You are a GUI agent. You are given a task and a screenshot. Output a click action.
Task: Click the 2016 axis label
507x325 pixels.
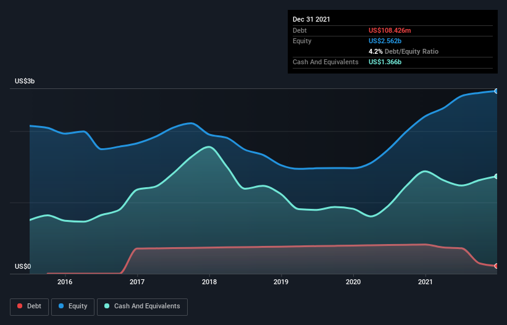coord(65,282)
